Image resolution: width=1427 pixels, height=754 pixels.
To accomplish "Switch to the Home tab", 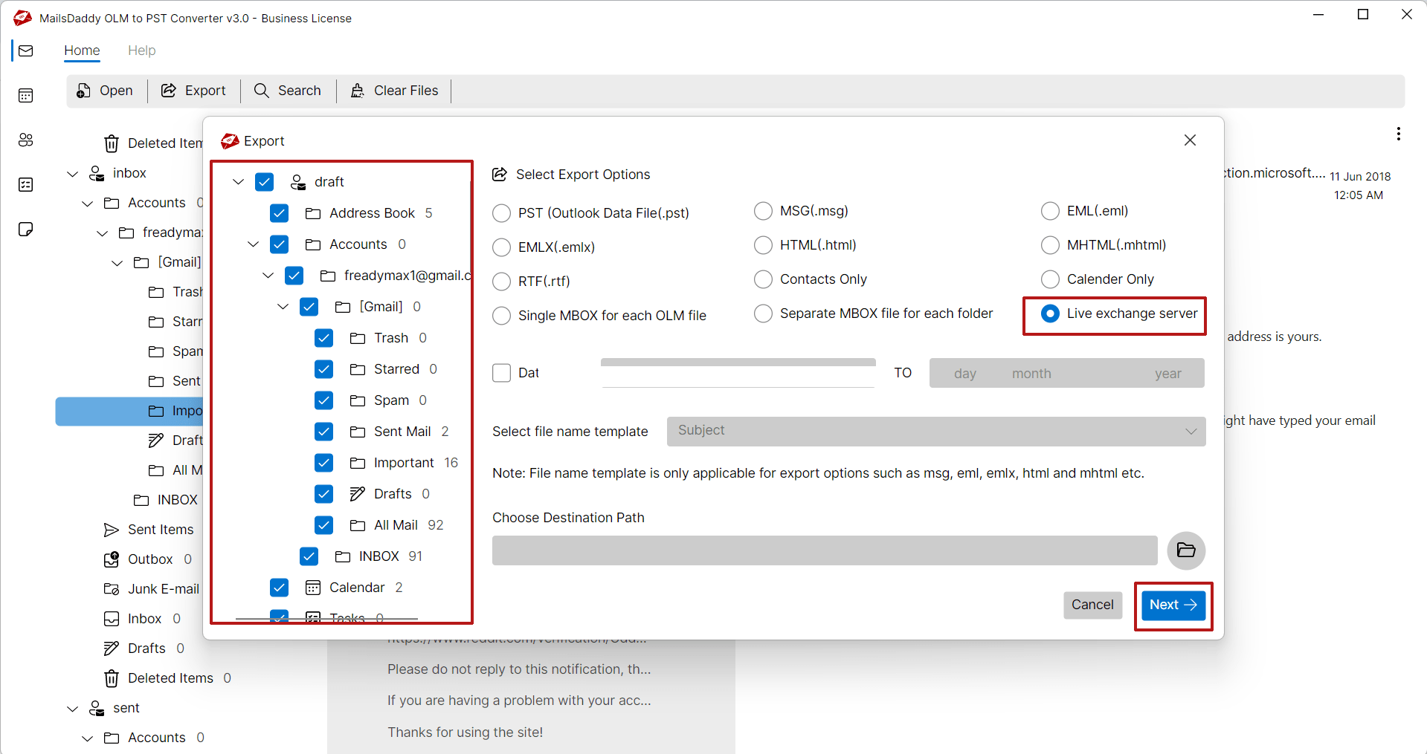I will click(82, 51).
